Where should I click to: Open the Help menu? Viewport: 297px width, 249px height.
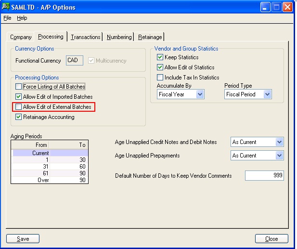(x=22, y=18)
